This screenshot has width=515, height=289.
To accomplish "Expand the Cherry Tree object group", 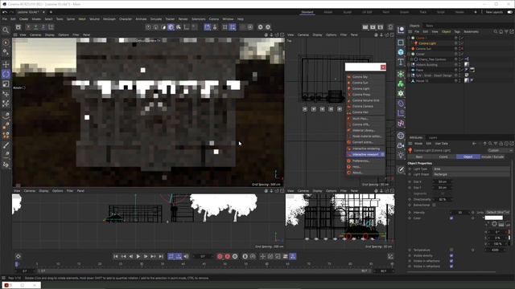I will (x=412, y=59).
